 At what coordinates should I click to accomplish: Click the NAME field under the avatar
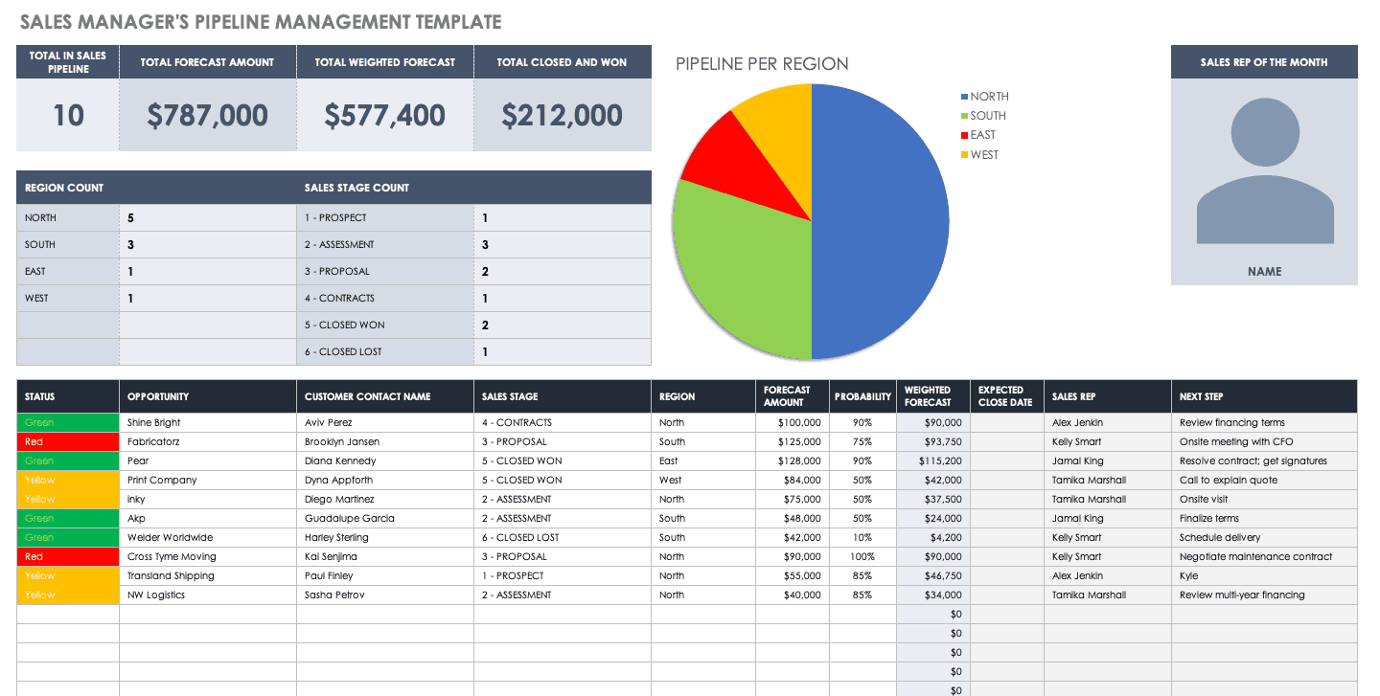click(1264, 272)
